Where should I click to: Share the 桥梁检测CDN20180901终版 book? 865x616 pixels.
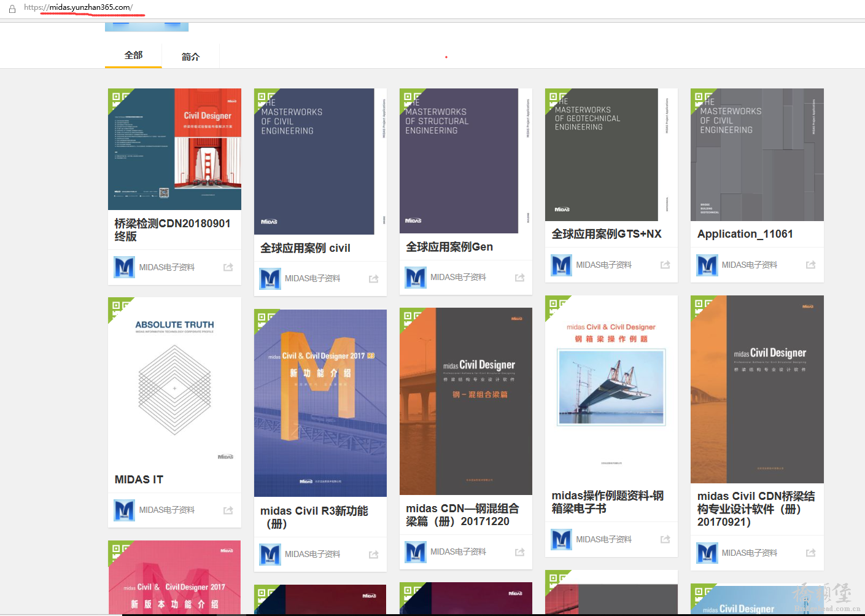point(228,267)
